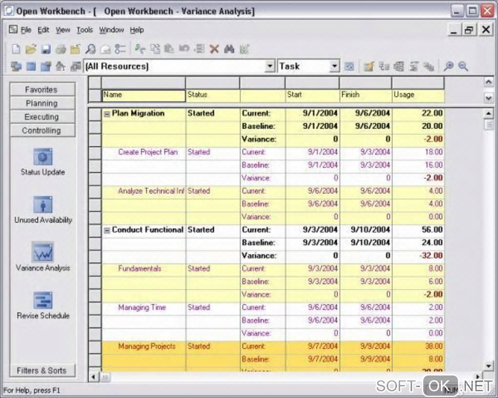The image size is (498, 398).
Task: Open the File menu
Action: (26, 30)
